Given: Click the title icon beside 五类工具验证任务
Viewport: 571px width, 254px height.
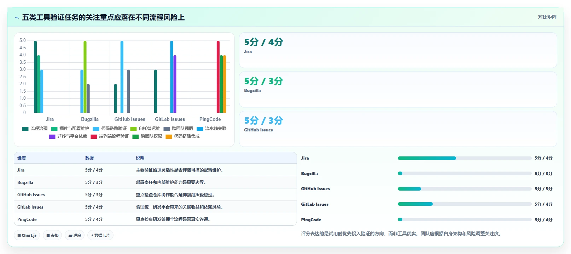Looking at the screenshot, I should point(17,18).
